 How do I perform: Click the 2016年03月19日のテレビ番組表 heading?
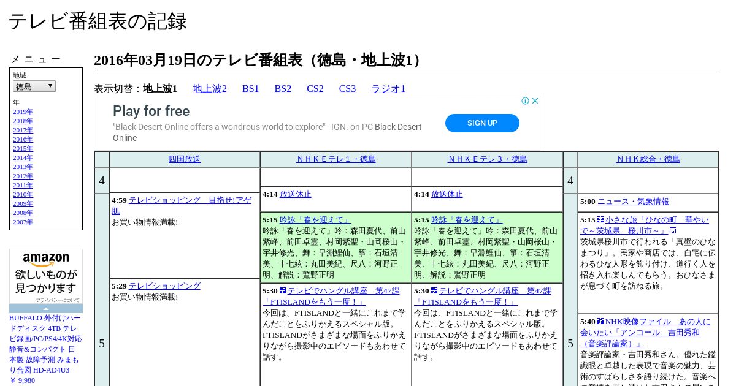point(261,60)
